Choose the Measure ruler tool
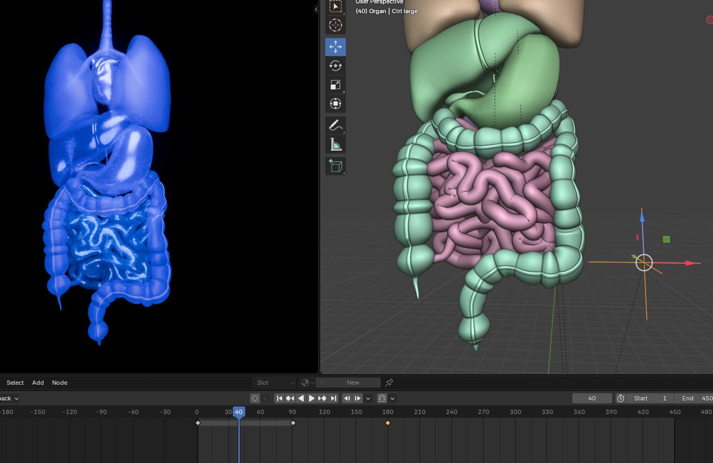The height and width of the screenshot is (463, 713). [x=335, y=144]
